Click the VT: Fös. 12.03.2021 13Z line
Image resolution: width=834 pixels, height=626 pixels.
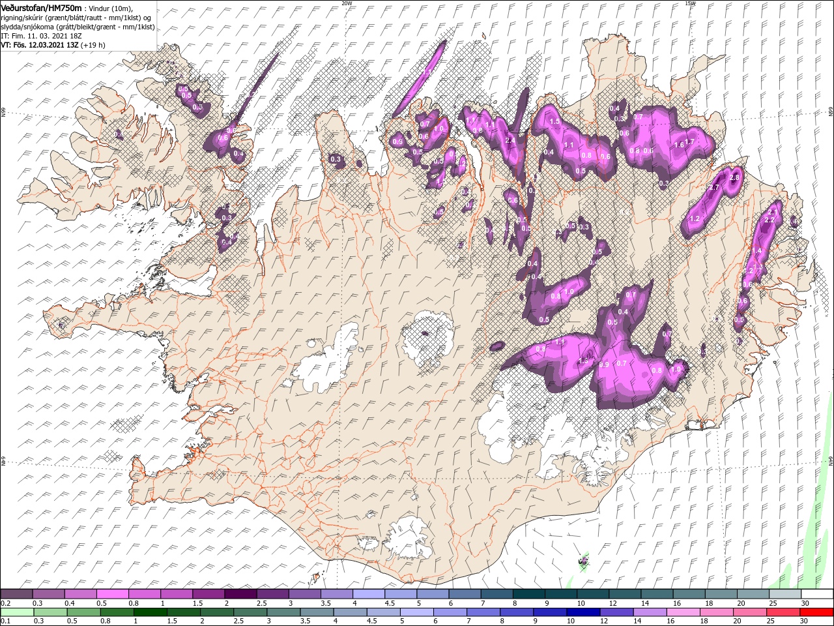tap(53, 45)
